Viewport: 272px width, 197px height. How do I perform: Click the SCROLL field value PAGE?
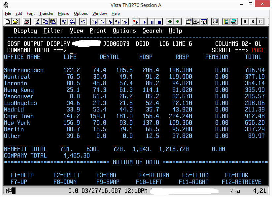(x=258, y=50)
